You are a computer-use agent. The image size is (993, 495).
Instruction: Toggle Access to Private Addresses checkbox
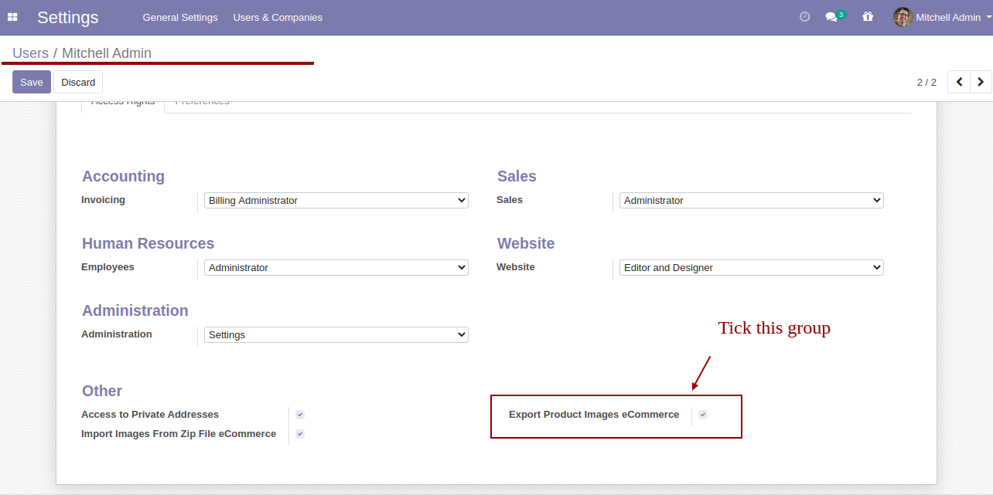300,415
